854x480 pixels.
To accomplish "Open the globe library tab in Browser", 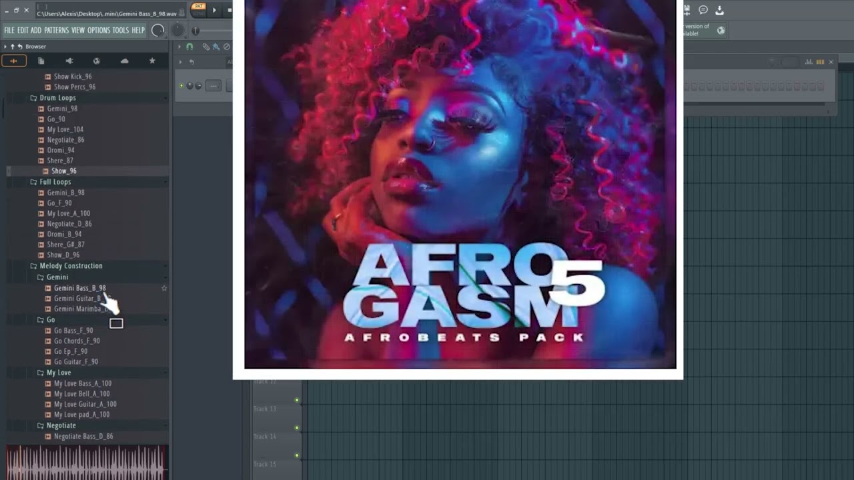I will pos(97,61).
